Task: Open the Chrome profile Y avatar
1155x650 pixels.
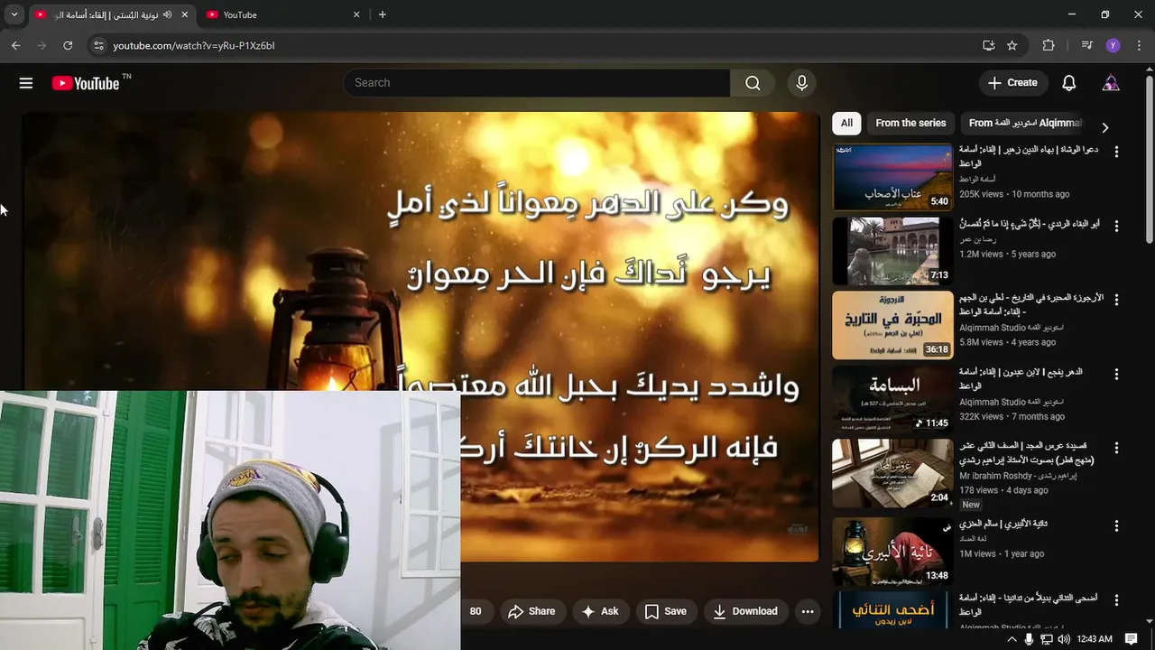Action: click(1113, 45)
